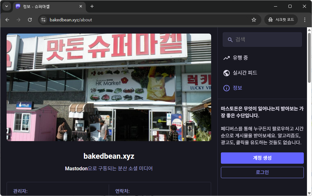The image size is (312, 196).
Task: Open a new tab with plus button
Action: click(92, 6)
